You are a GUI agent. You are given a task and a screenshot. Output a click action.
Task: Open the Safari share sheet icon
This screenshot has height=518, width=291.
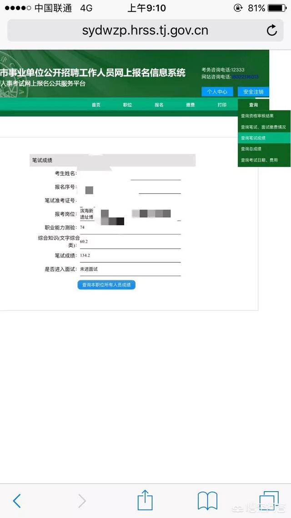(145, 500)
